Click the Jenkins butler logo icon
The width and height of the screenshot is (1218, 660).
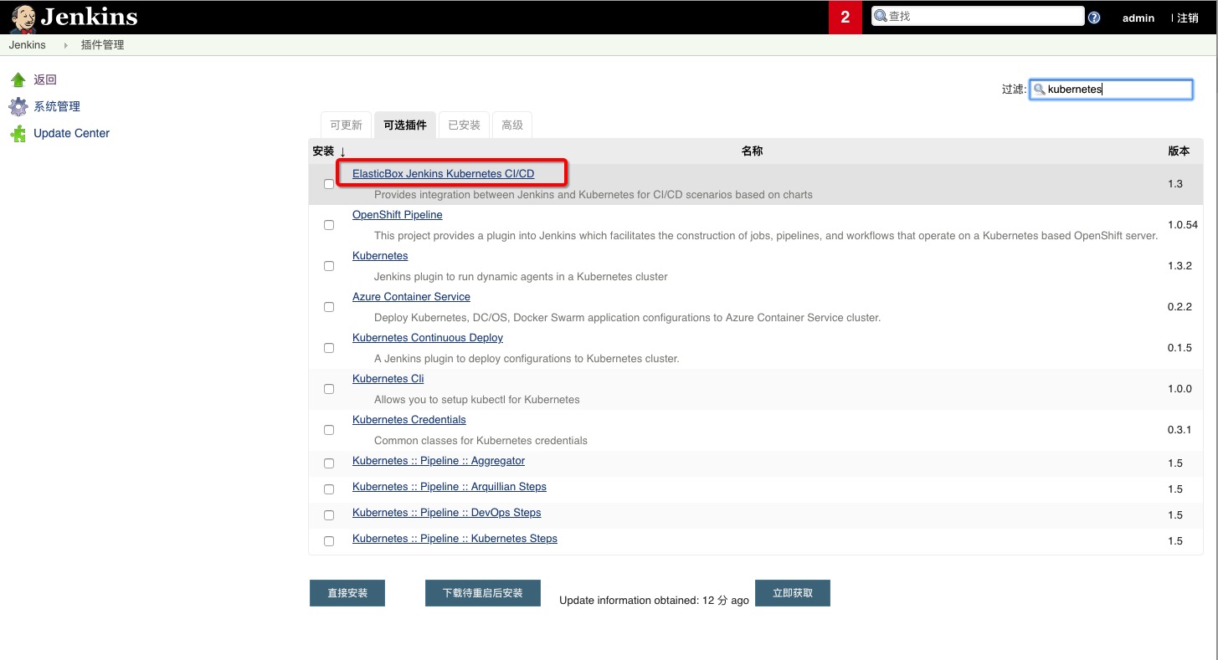click(x=22, y=17)
